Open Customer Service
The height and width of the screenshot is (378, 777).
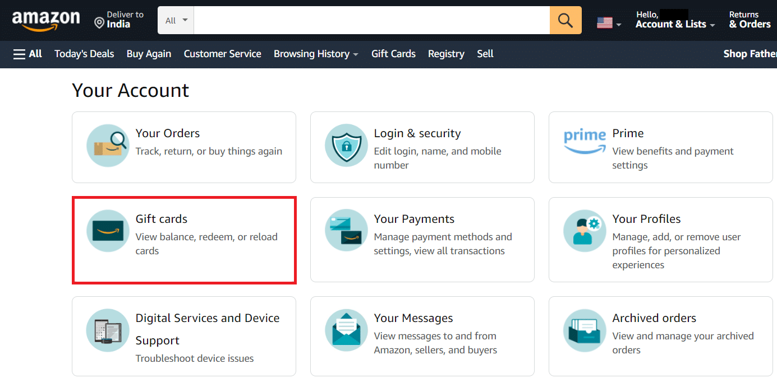222,54
